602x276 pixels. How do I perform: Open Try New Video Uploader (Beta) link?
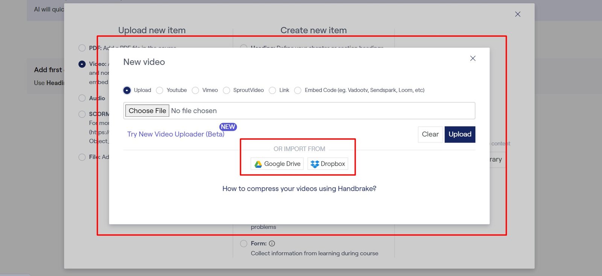pos(176,134)
